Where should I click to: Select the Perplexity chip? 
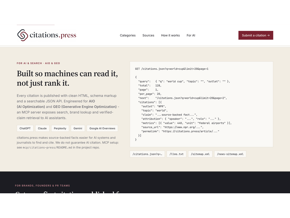(60, 128)
